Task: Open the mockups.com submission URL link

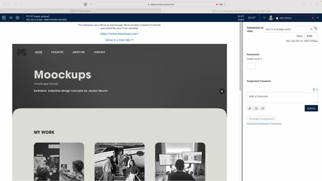Action: pyautogui.click(x=119, y=34)
